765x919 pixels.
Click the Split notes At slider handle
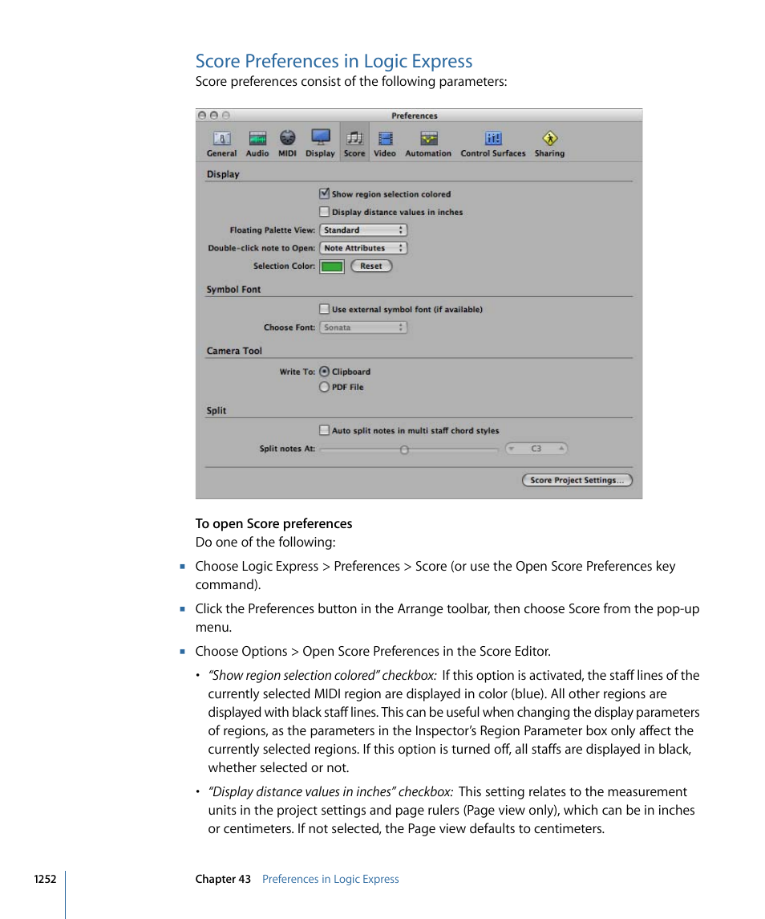click(x=404, y=449)
